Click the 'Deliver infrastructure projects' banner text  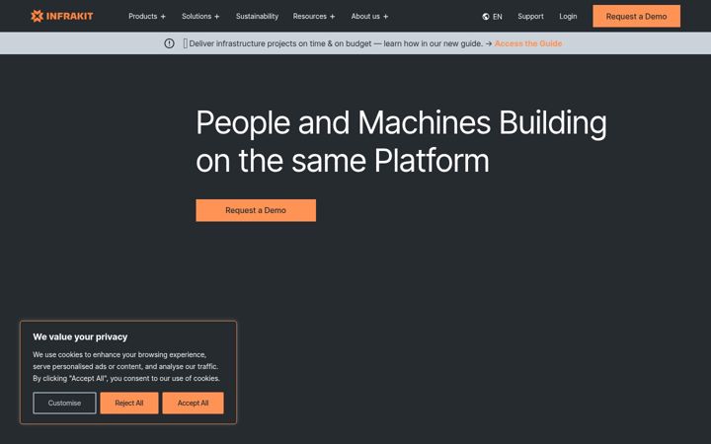[x=336, y=43]
